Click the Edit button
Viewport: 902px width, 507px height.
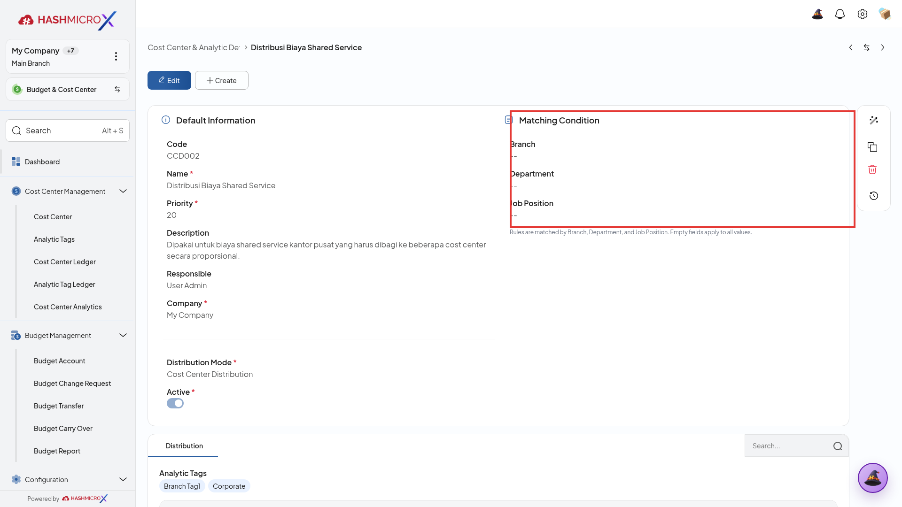pos(169,80)
